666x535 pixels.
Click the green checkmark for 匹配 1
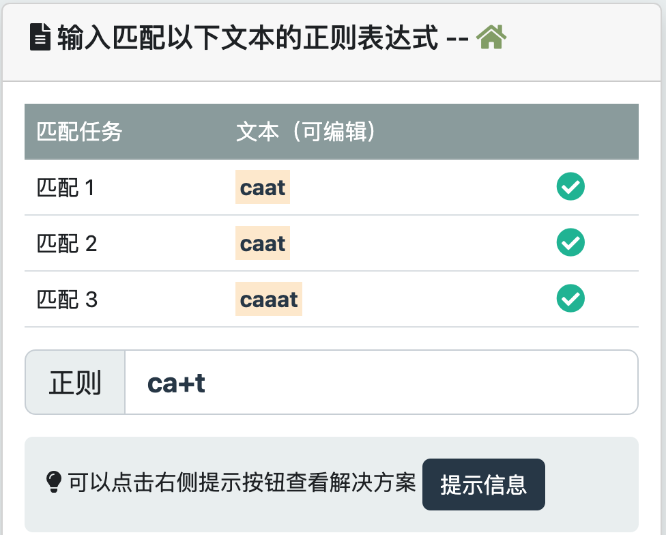(x=570, y=187)
